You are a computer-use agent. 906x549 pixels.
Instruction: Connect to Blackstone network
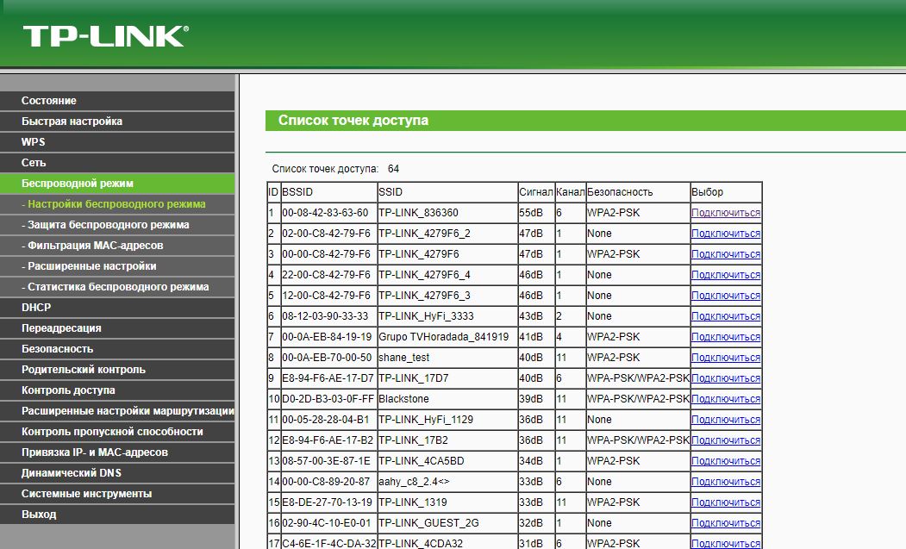click(726, 399)
